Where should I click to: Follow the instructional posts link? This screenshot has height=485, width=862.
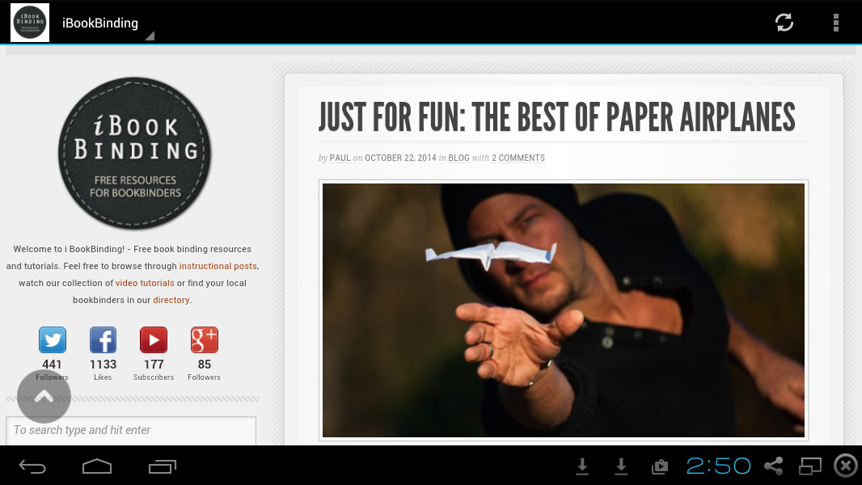(218, 266)
